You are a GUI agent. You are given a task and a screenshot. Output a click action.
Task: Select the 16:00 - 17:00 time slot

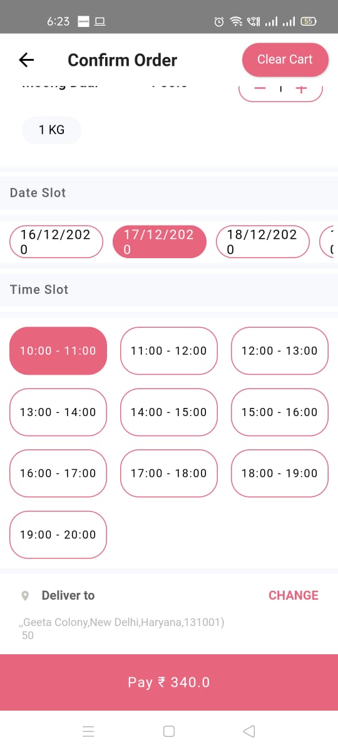[x=58, y=473]
